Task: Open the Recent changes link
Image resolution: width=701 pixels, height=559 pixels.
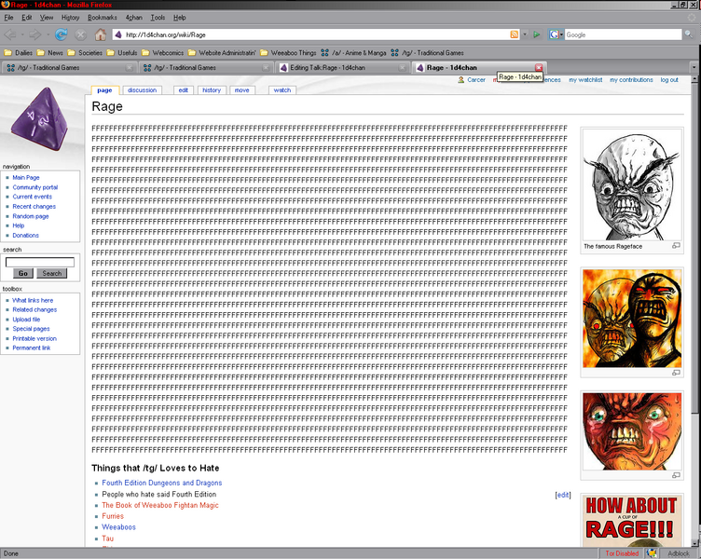Action: pos(34,207)
